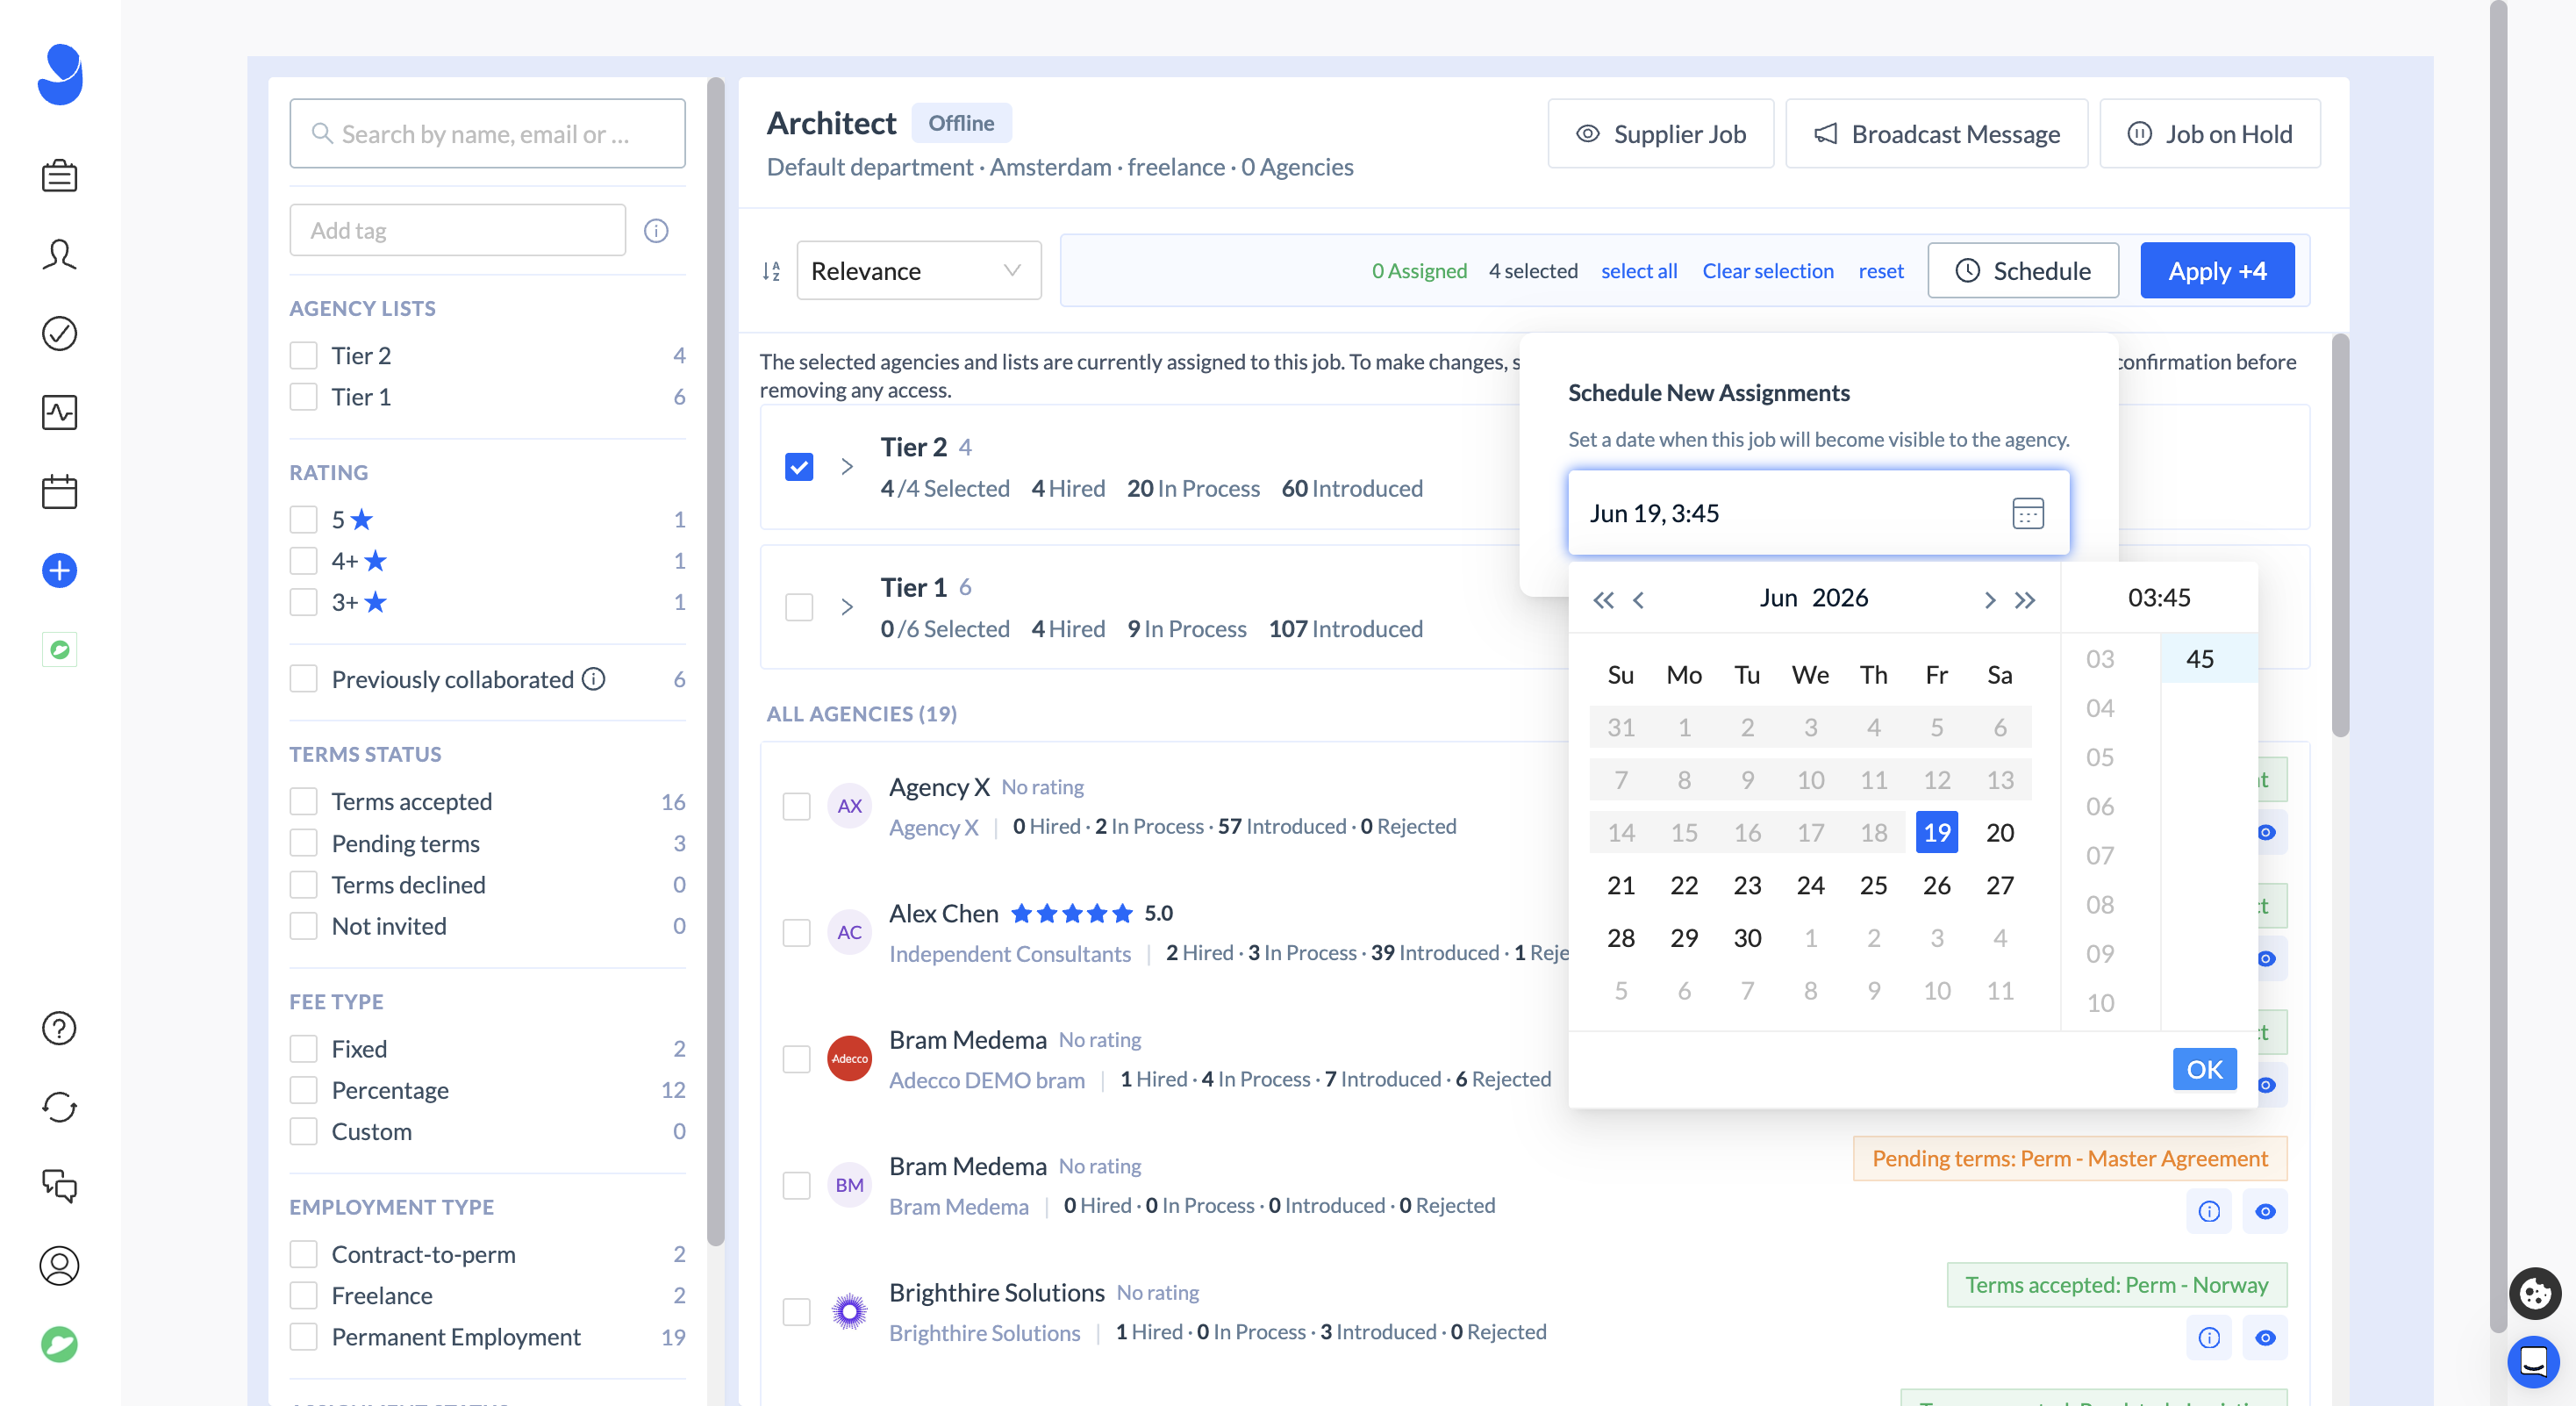
Task: Click the Broadcast Message button
Action: (x=1936, y=134)
